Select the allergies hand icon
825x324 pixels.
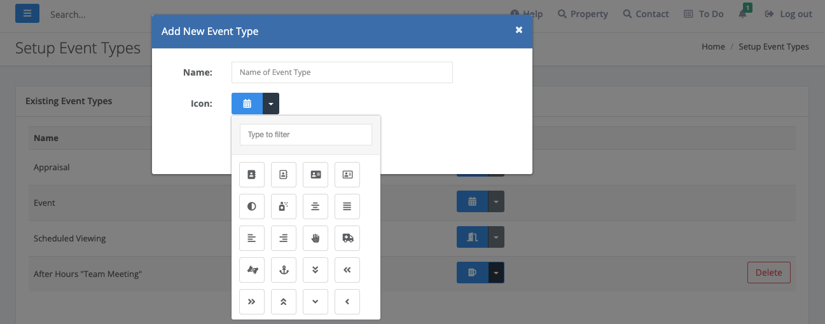[x=315, y=238]
